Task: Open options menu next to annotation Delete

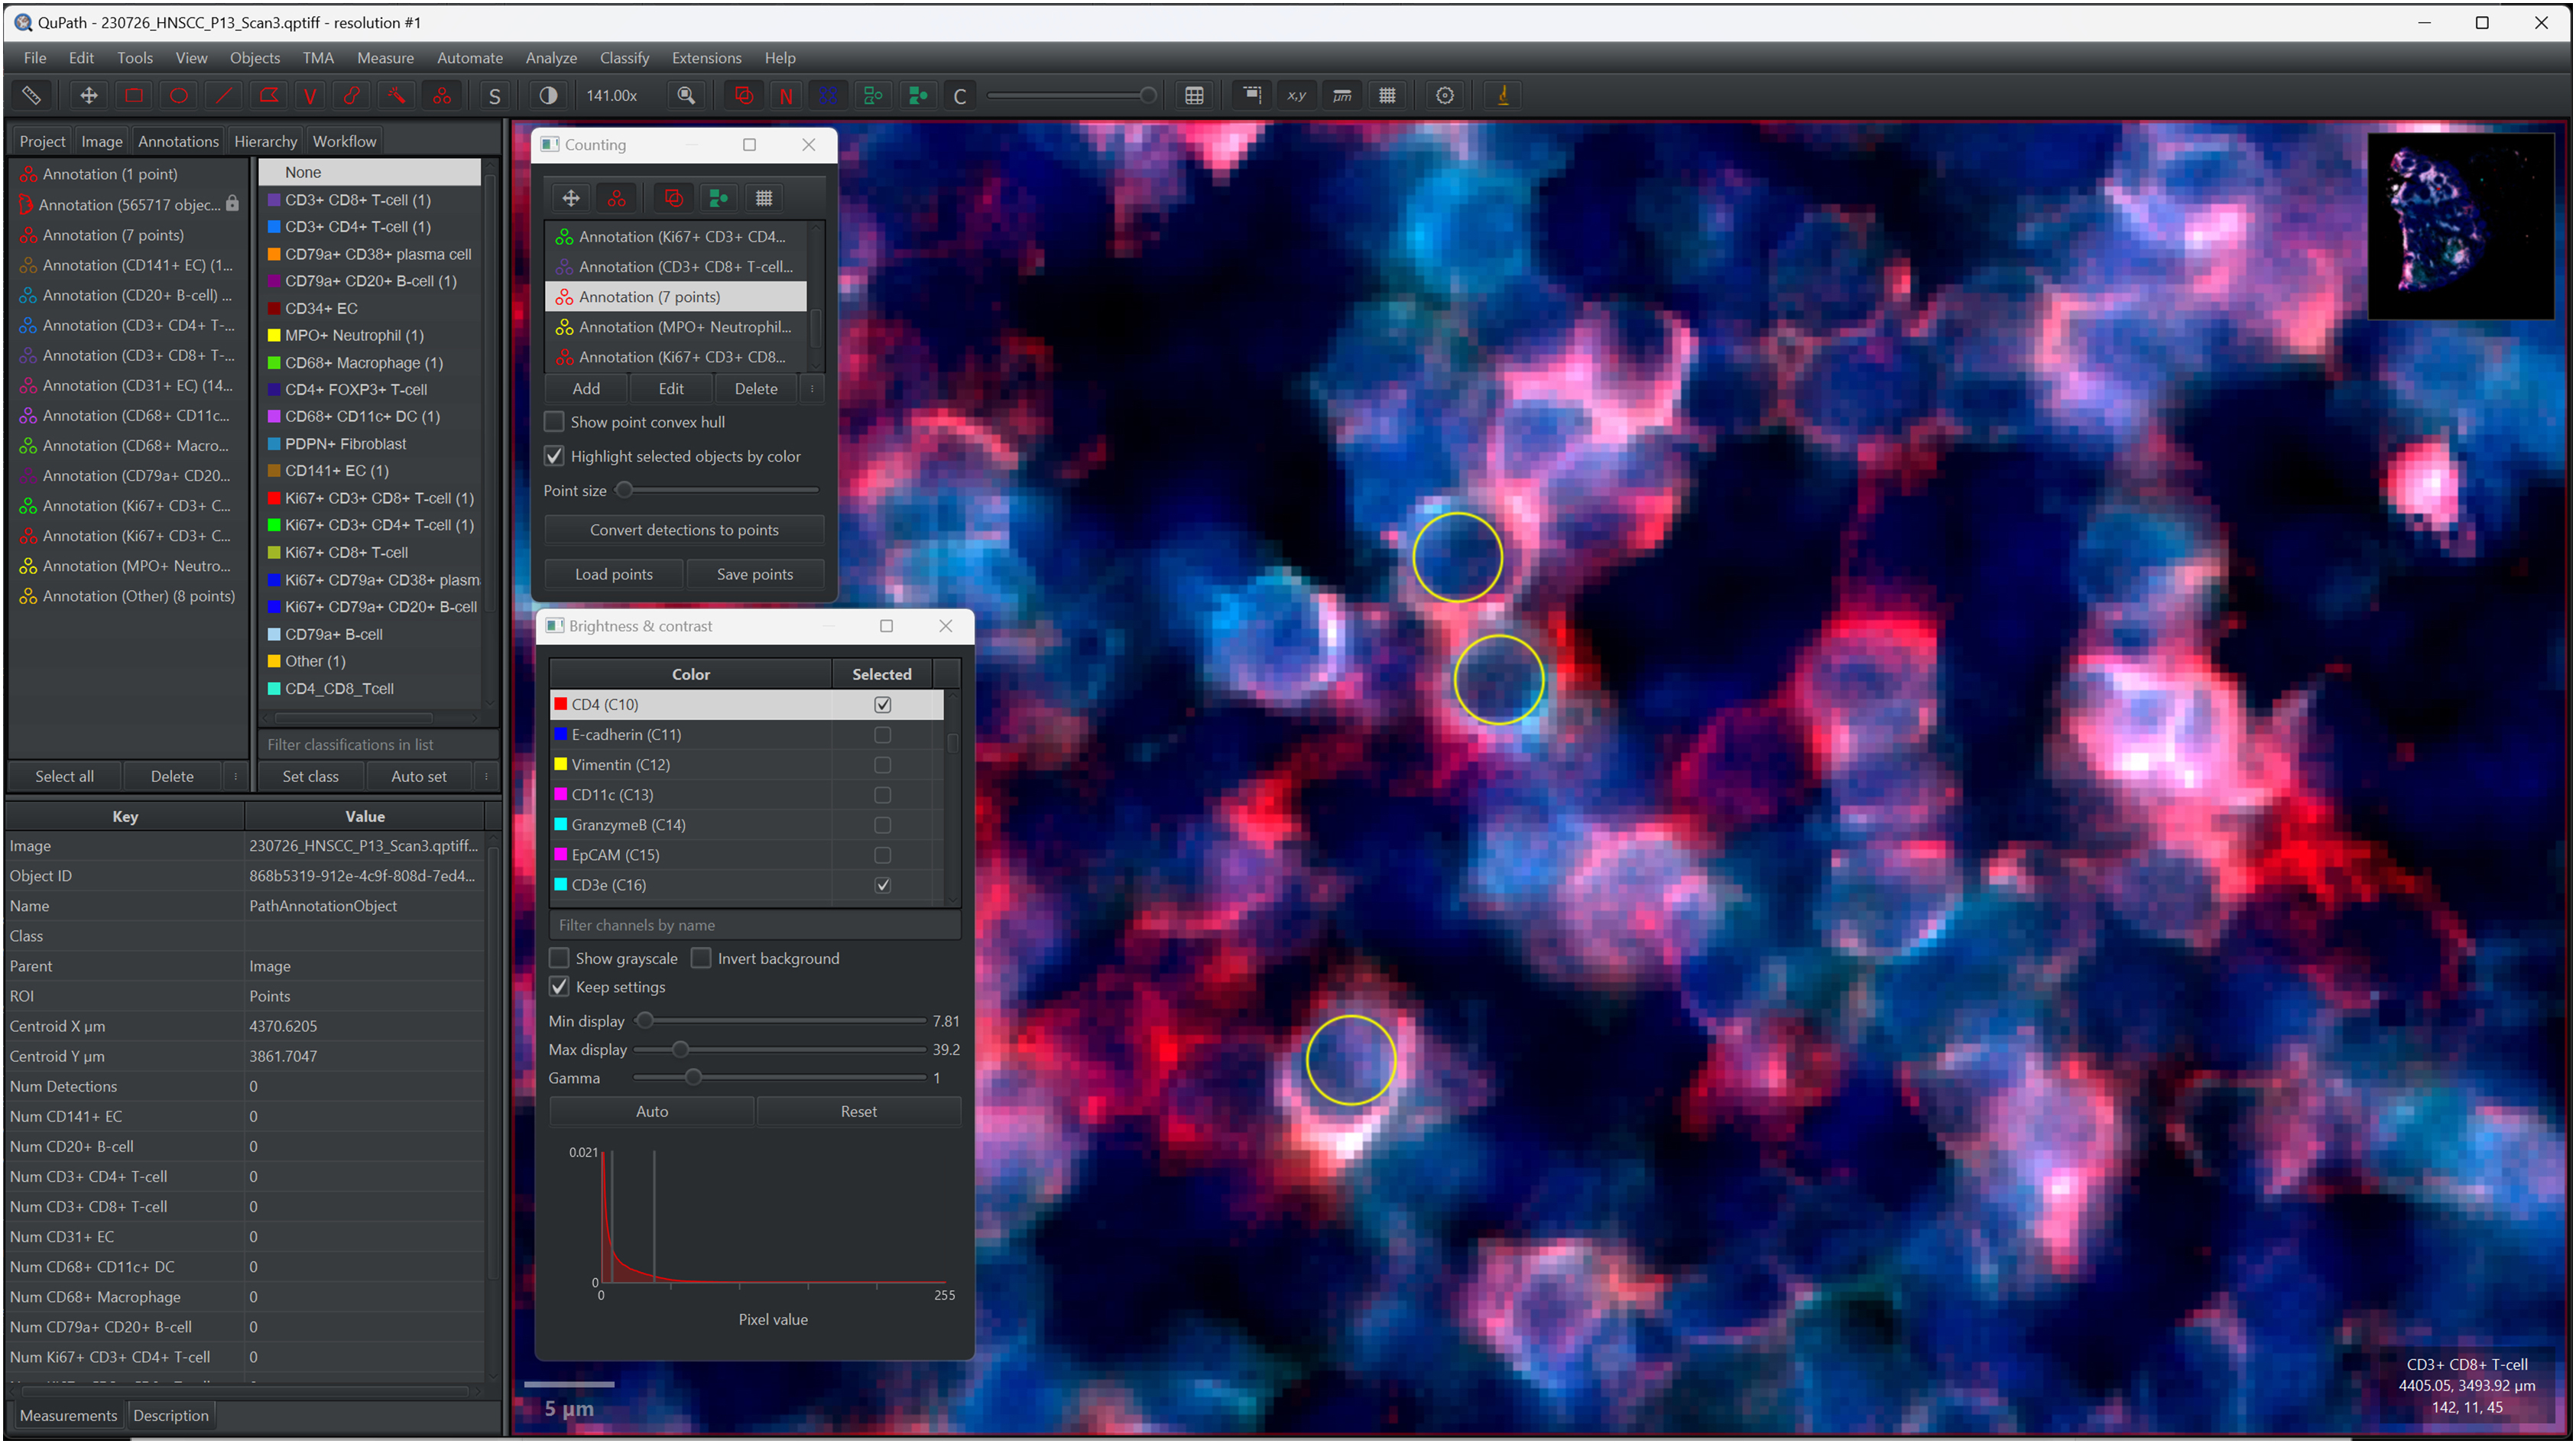Action: (236, 777)
